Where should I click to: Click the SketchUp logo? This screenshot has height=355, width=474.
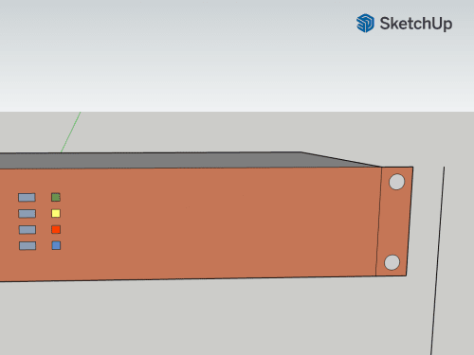pyautogui.click(x=404, y=23)
